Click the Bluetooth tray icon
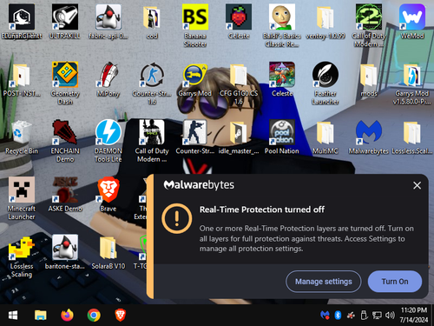Image resolution: width=434 pixels, height=326 pixels. coord(338,316)
